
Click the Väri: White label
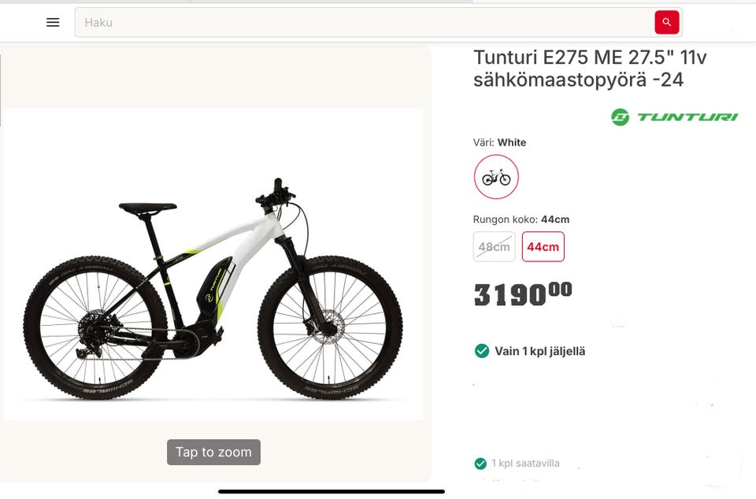[x=499, y=142]
